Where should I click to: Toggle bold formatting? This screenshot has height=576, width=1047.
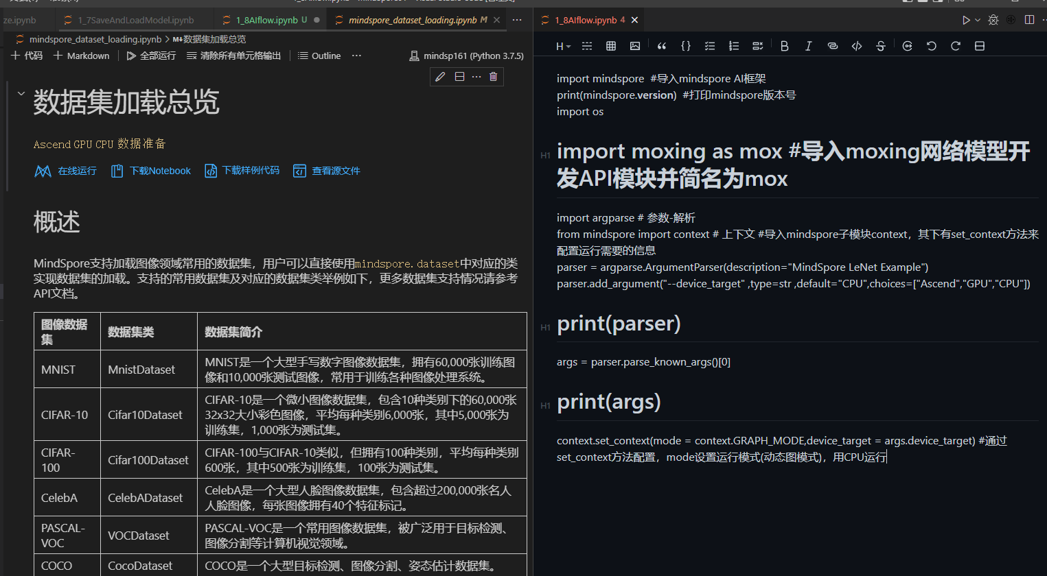pos(784,45)
